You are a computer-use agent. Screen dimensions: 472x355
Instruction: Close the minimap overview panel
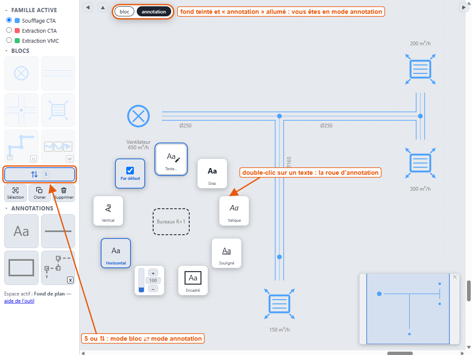(455, 277)
